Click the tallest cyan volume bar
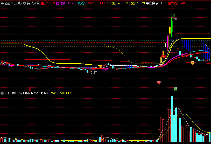The image size is (211, 144). coord(172,119)
